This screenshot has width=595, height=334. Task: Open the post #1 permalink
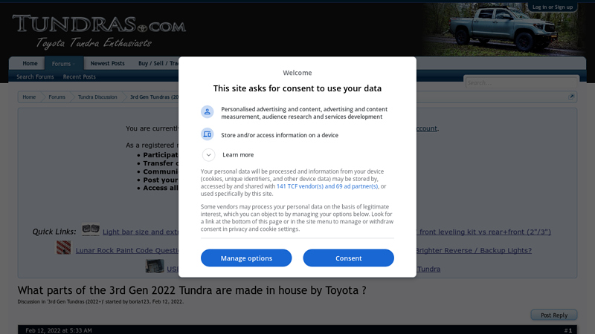(x=567, y=330)
